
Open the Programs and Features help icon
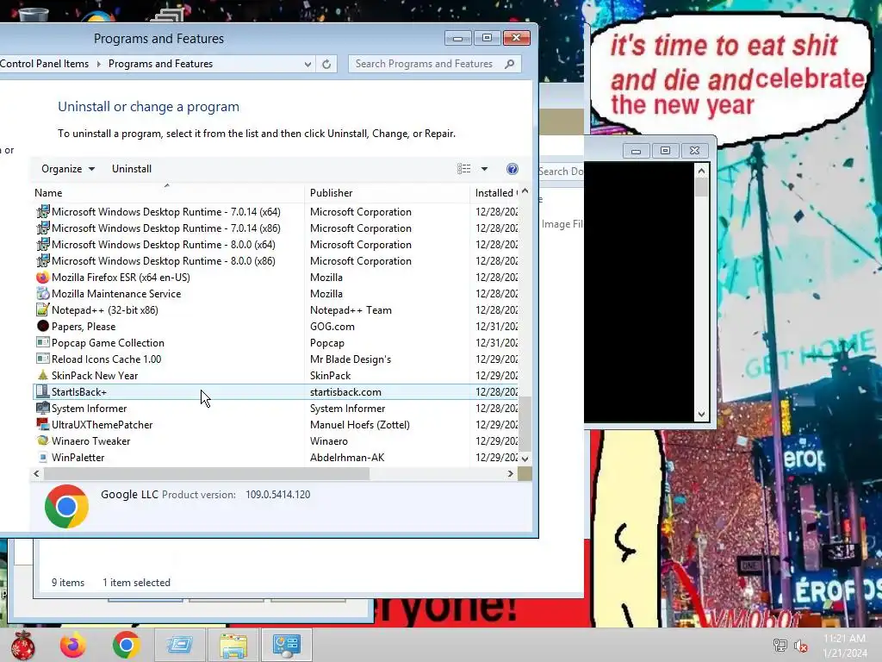(512, 169)
